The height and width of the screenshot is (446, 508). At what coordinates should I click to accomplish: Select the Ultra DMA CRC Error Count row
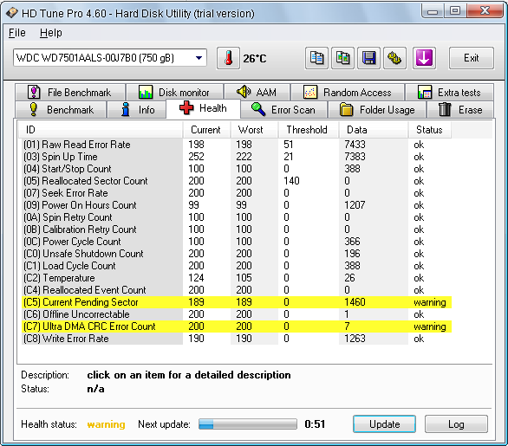tap(237, 326)
